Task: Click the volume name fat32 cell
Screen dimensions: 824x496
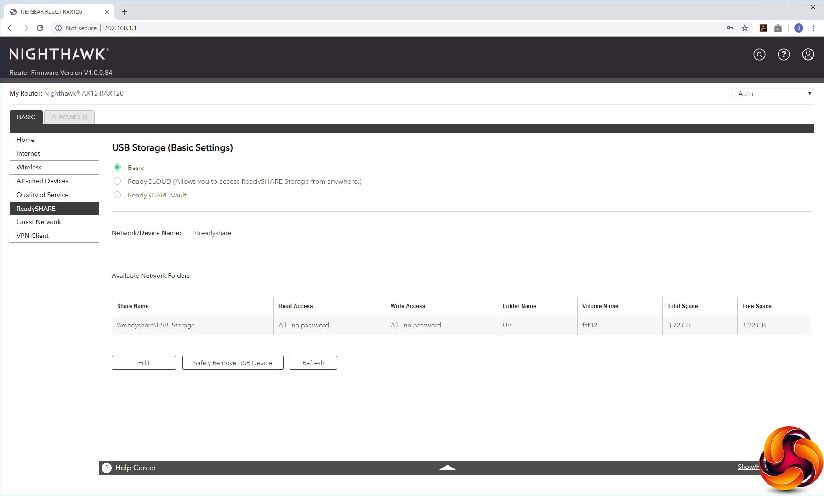Action: point(620,325)
